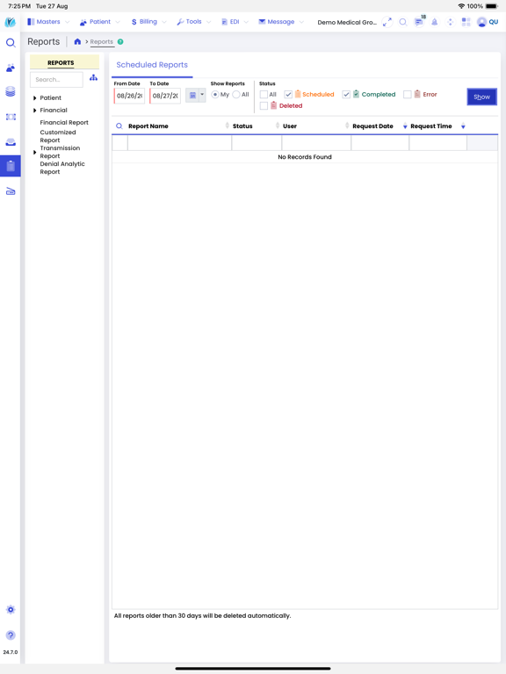Sort the Status column
The width and height of the screenshot is (506, 674).
tap(278, 125)
